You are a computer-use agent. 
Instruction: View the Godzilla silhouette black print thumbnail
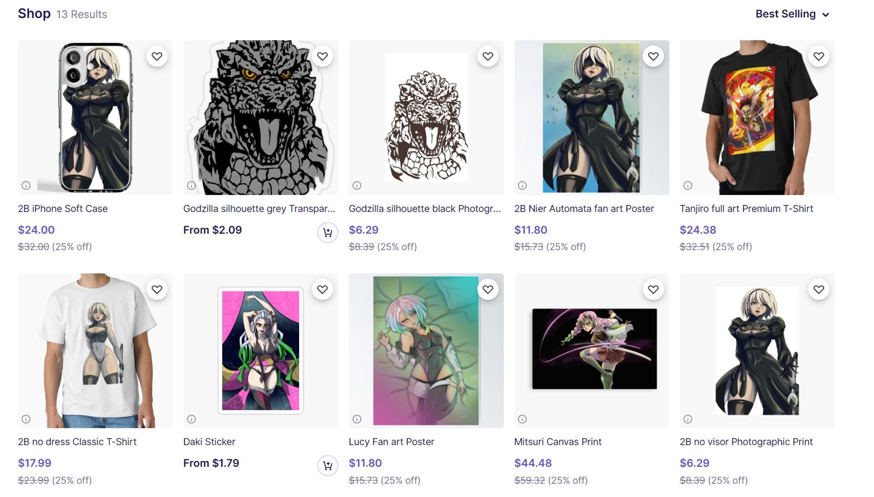pos(426,117)
